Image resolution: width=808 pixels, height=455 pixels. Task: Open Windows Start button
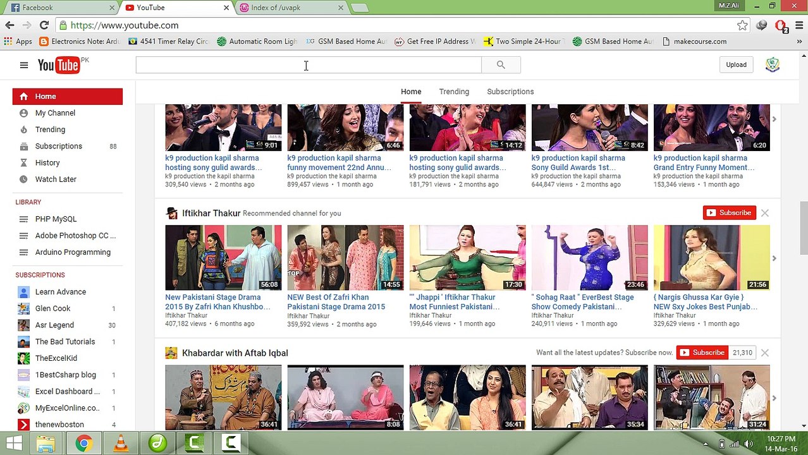coord(14,443)
